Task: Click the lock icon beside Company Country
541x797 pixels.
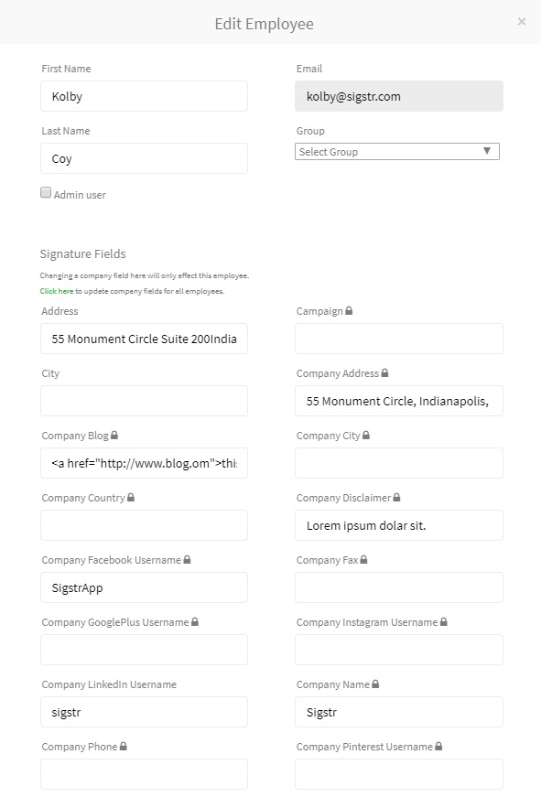Action: 131,497
